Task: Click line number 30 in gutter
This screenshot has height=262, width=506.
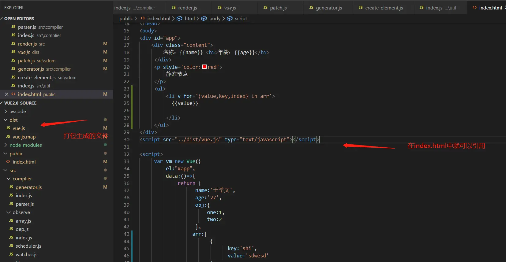Action: tap(126, 139)
